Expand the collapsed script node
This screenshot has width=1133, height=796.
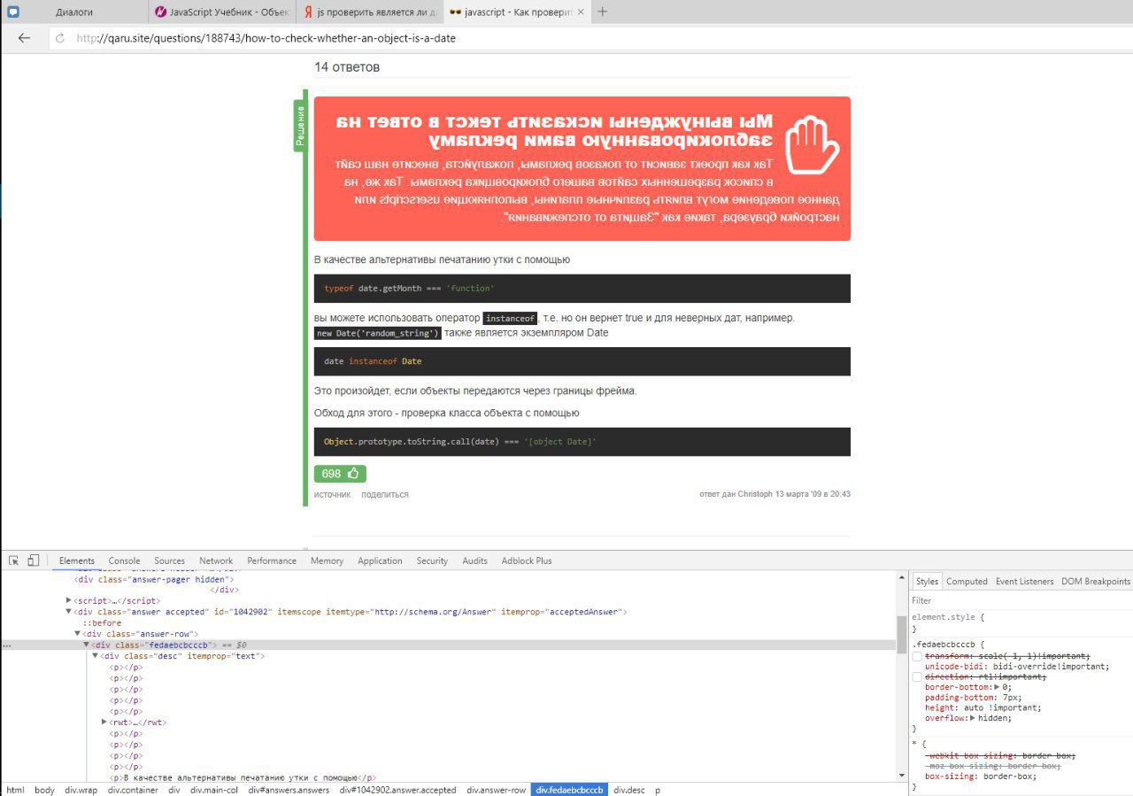[x=69, y=600]
